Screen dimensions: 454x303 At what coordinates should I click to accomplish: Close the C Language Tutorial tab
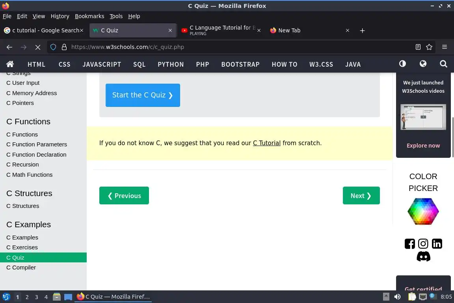(x=259, y=30)
